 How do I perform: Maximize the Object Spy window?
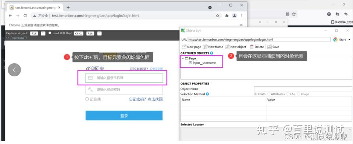(336, 30)
